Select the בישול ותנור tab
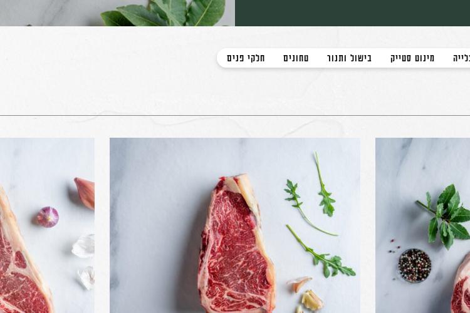This screenshot has height=313, width=470. [x=349, y=58]
